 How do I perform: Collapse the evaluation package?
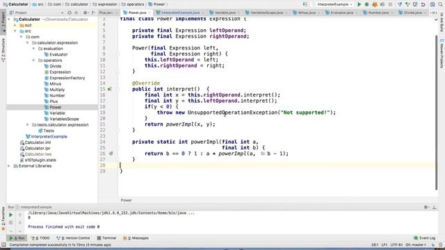[34, 49]
